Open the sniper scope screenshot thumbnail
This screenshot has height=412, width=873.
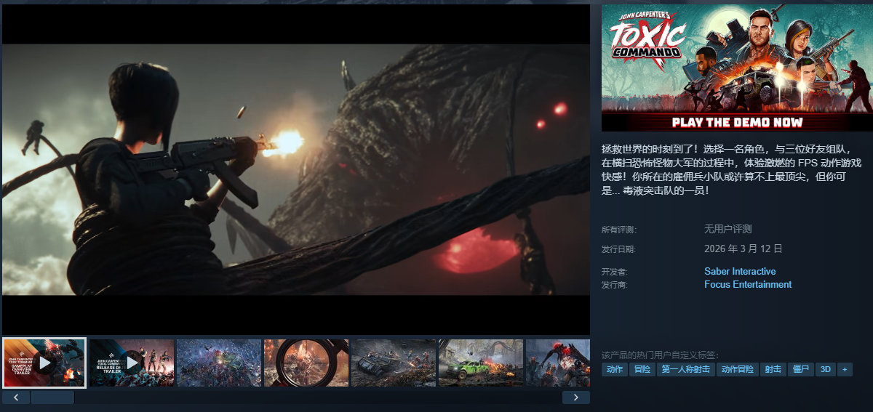click(306, 363)
